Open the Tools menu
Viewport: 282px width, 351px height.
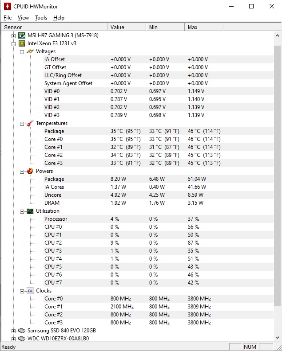41,18
